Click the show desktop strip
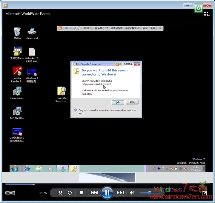The height and width of the screenshot is (203, 215). [204, 169]
